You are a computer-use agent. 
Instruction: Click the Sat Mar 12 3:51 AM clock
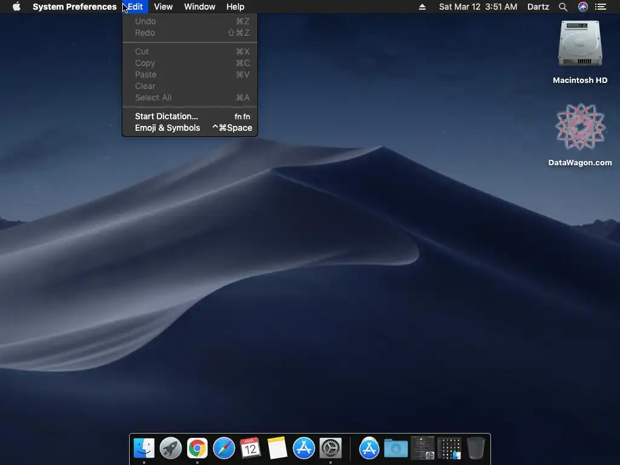tap(478, 7)
